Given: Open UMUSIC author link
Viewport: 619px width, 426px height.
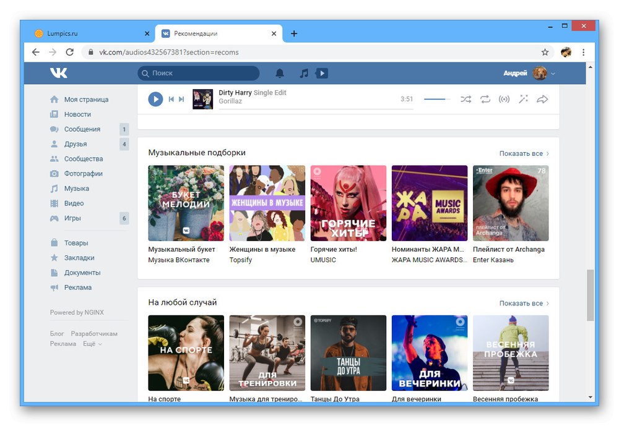Looking at the screenshot, I should click(x=323, y=260).
